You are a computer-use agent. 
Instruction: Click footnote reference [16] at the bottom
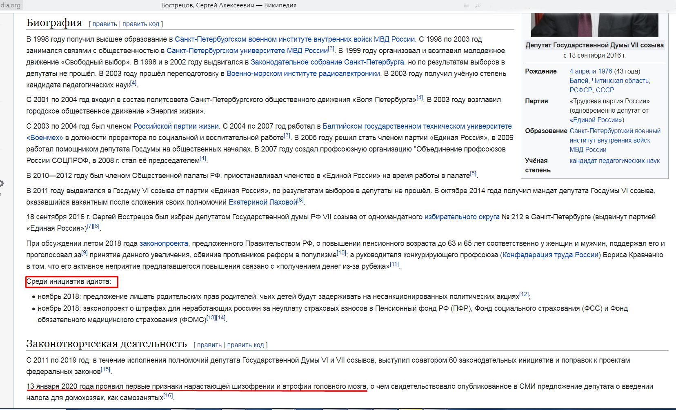click(x=168, y=396)
